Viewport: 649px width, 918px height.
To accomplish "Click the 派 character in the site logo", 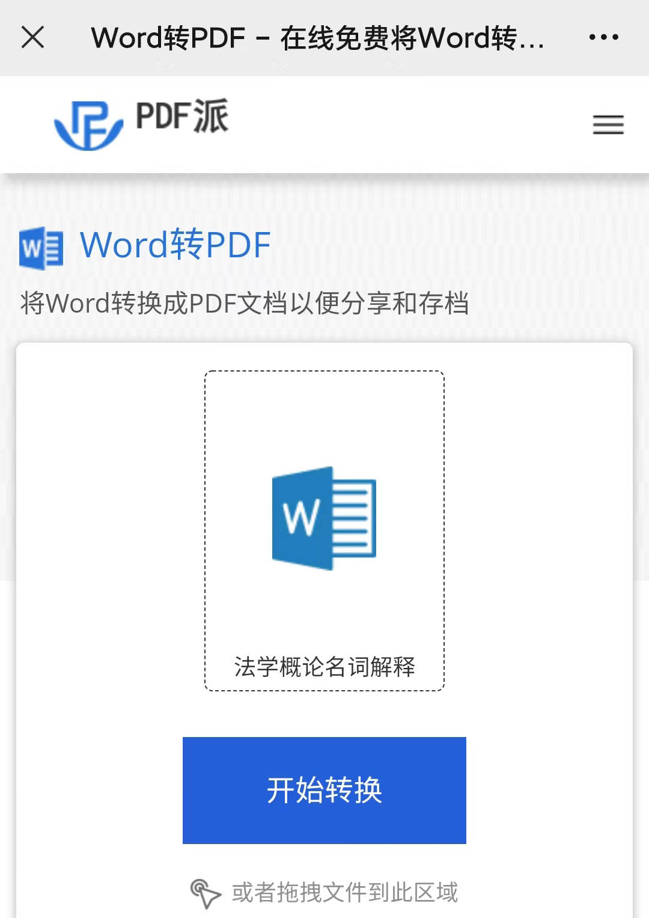I will 210,116.
